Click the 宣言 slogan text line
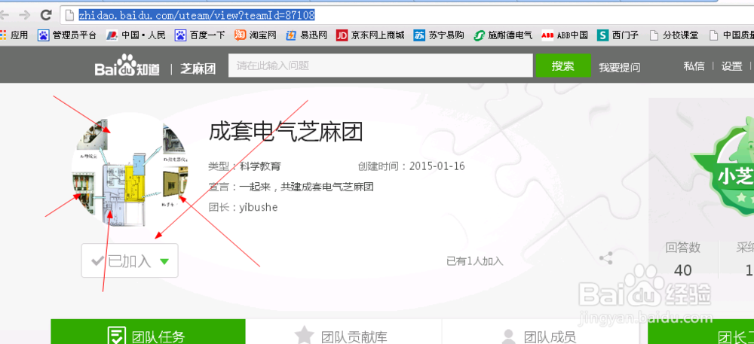Viewport: 754px width, 344px height. click(291, 187)
